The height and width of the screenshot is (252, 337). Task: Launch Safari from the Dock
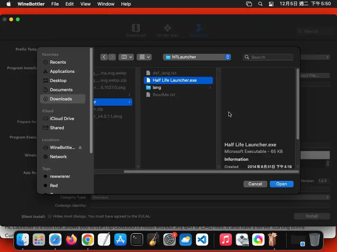coord(55,240)
